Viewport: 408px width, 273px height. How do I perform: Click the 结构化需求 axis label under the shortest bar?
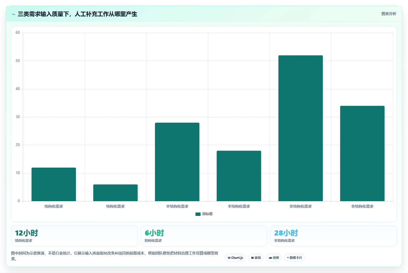coord(115,206)
